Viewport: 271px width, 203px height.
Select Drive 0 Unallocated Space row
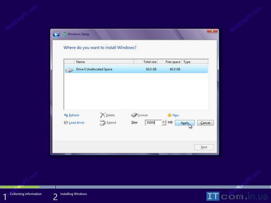(135, 69)
